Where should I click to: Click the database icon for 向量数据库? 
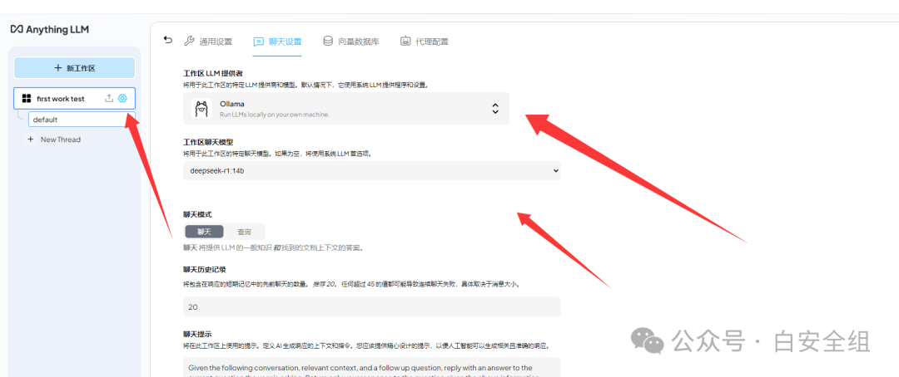point(328,41)
